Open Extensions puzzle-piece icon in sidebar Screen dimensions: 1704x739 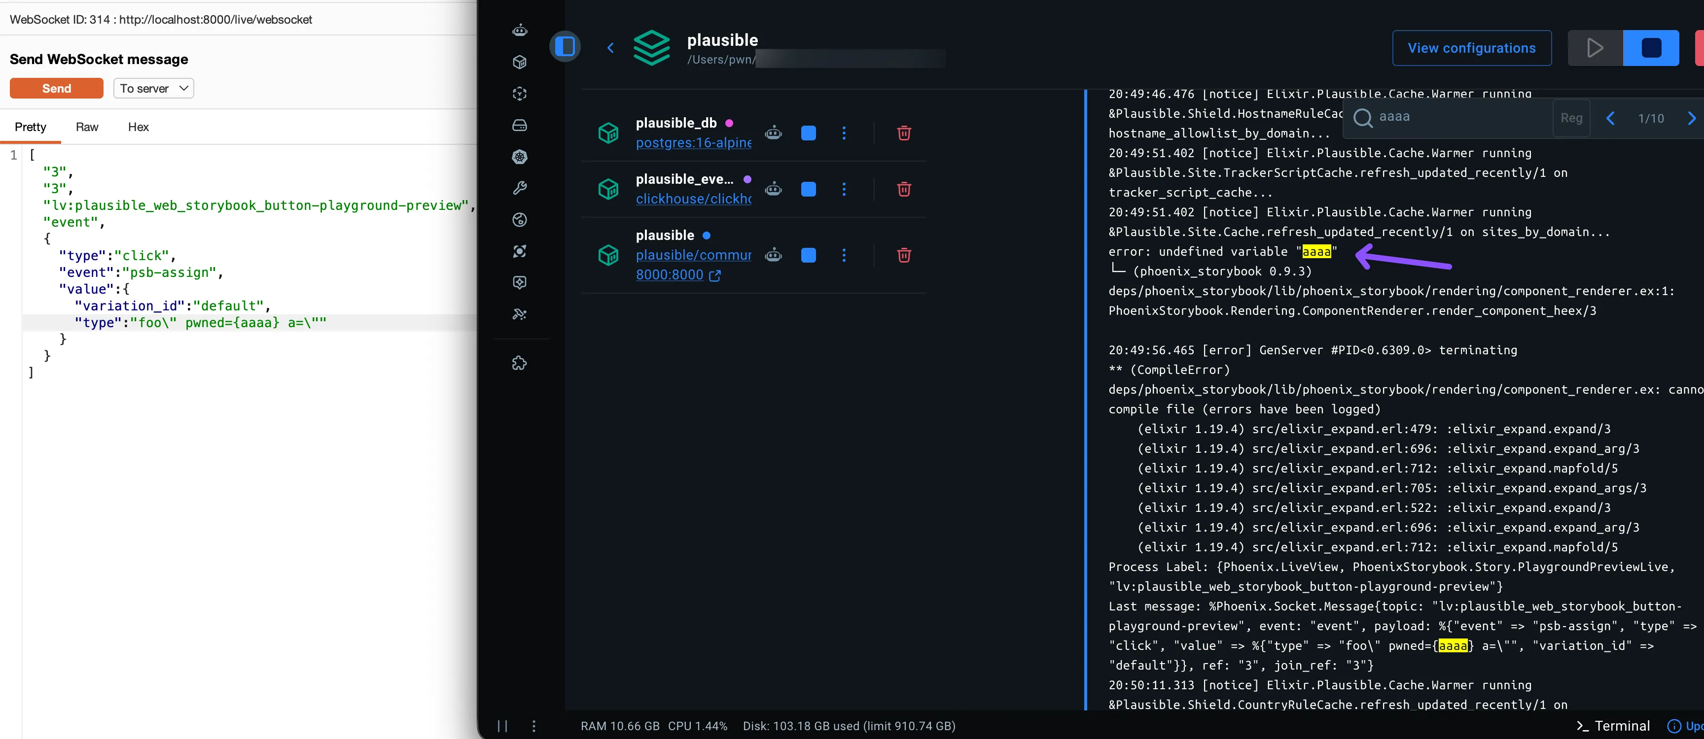click(x=520, y=363)
